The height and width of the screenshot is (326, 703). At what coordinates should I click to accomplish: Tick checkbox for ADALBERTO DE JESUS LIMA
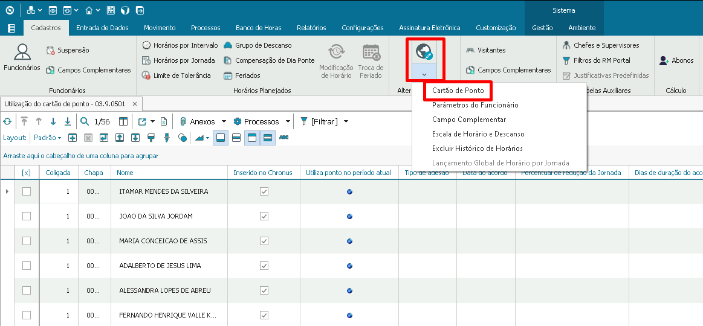[27, 266]
